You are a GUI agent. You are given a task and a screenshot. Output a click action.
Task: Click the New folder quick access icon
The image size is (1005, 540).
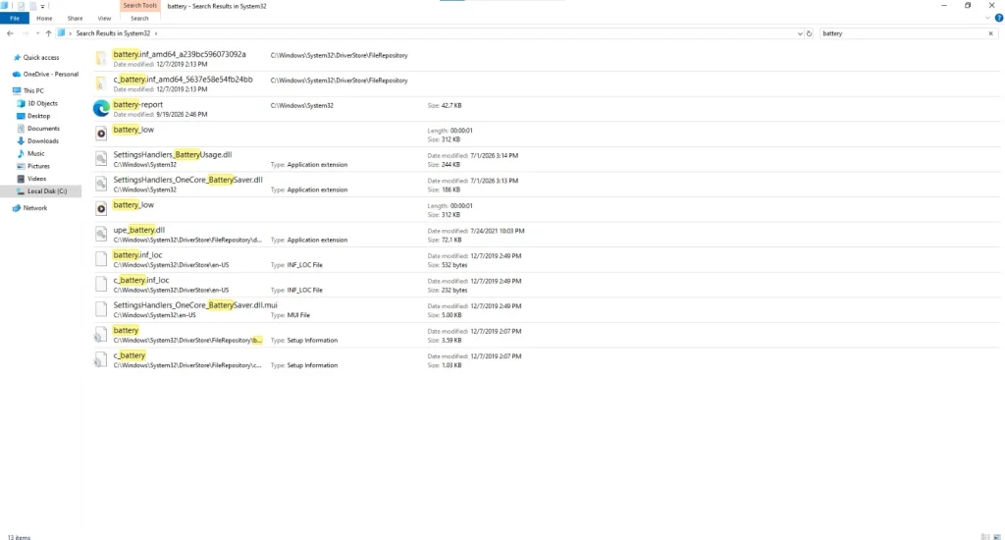(32, 6)
